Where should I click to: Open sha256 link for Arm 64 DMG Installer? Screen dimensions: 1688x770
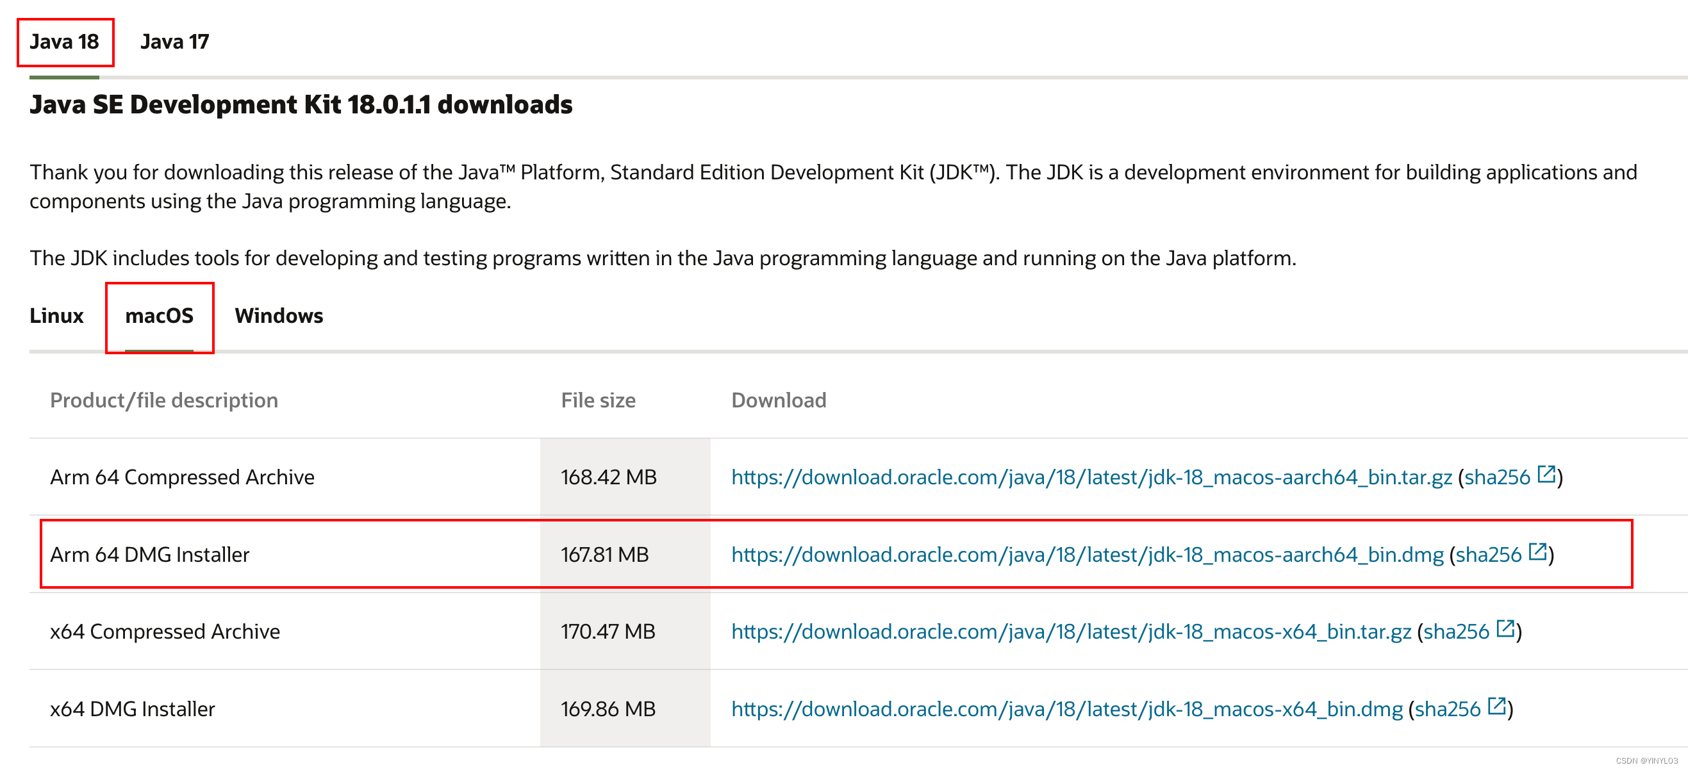[1488, 555]
